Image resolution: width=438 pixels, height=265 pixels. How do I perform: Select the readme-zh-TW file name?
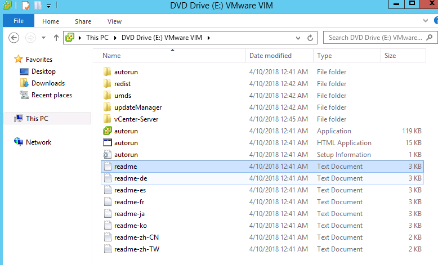pyautogui.click(x=137, y=249)
